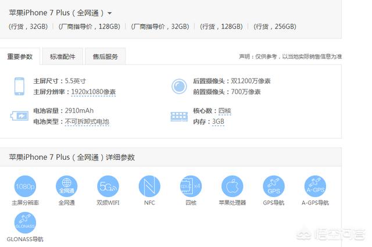This screenshot has width=372, height=247.
Task: Open the 1920x1080像素 resolution link
Action: 94,92
